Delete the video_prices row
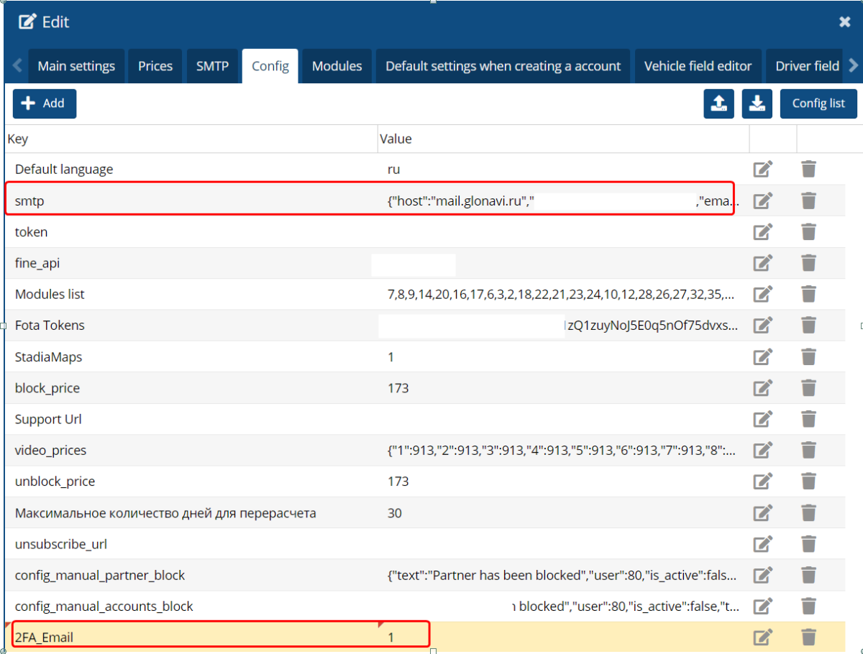 coord(808,451)
